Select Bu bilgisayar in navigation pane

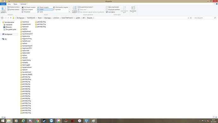pyautogui.click(x=9, y=34)
